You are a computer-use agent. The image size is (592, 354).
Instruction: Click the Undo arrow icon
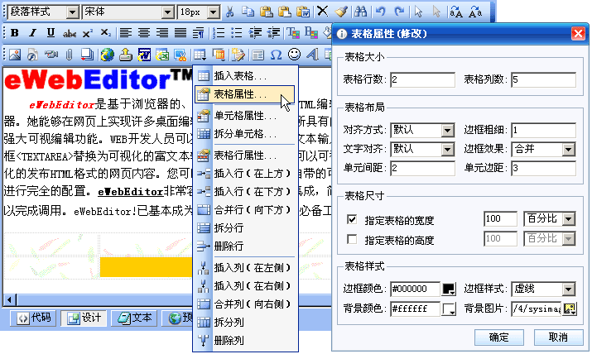pyautogui.click(x=381, y=12)
